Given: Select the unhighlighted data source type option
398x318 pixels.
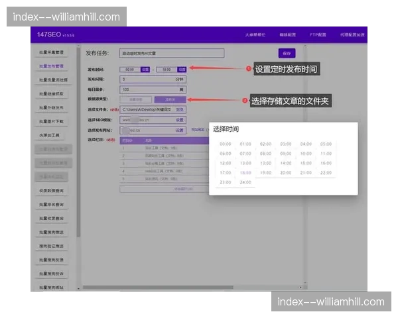Looking at the screenshot, I should [x=135, y=99].
